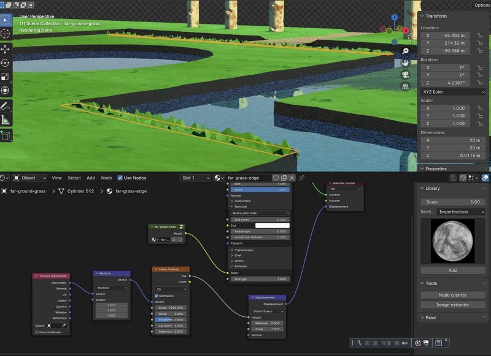
Task: Adjust the Alpha slider in Principled BSDF
Action: point(260,189)
